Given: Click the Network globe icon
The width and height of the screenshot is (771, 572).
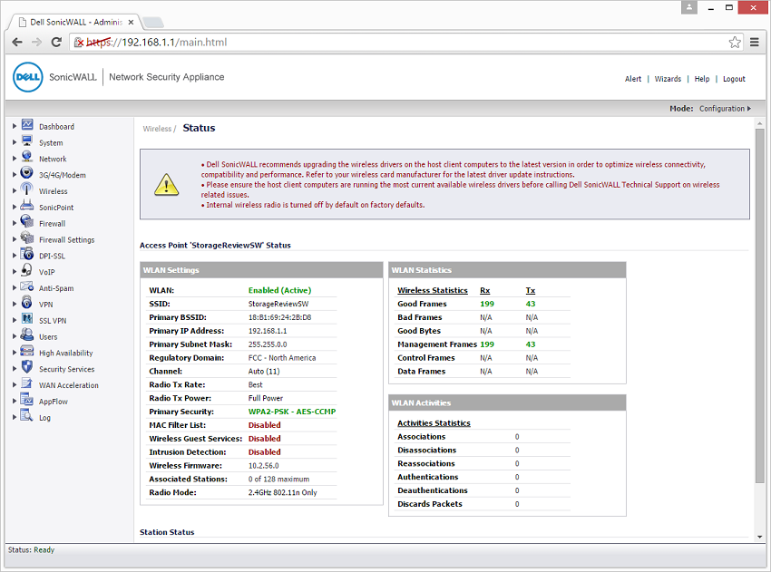Looking at the screenshot, I should 27,158.
